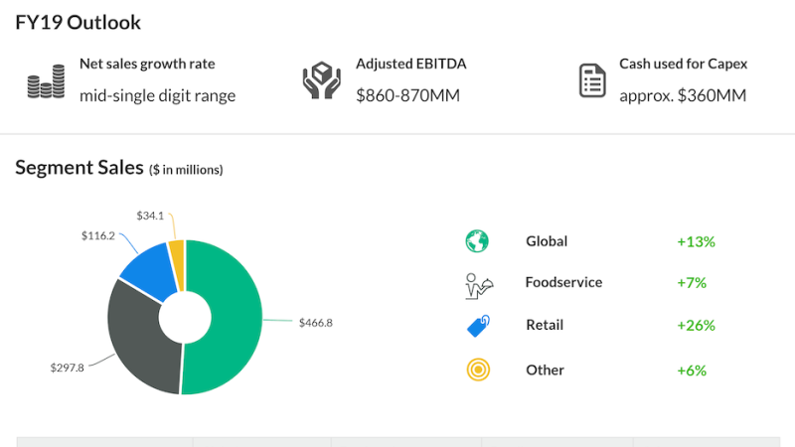
Task: Click the $116.2 chart data label
Action: coord(97,235)
